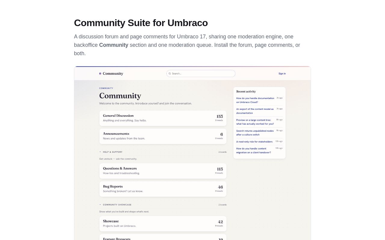The width and height of the screenshot is (385, 240).
Task: Open the Announcements board
Action: click(x=163, y=136)
